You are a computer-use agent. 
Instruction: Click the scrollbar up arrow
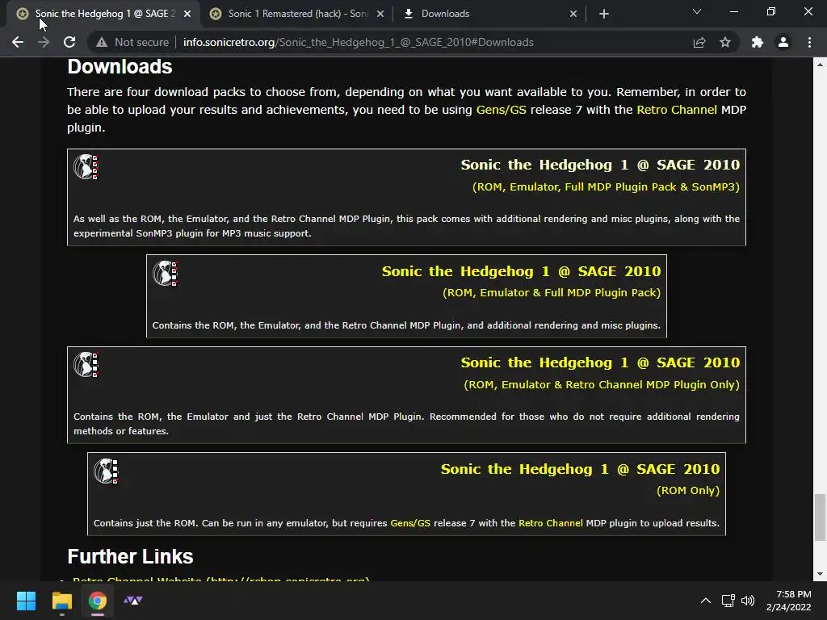point(820,65)
